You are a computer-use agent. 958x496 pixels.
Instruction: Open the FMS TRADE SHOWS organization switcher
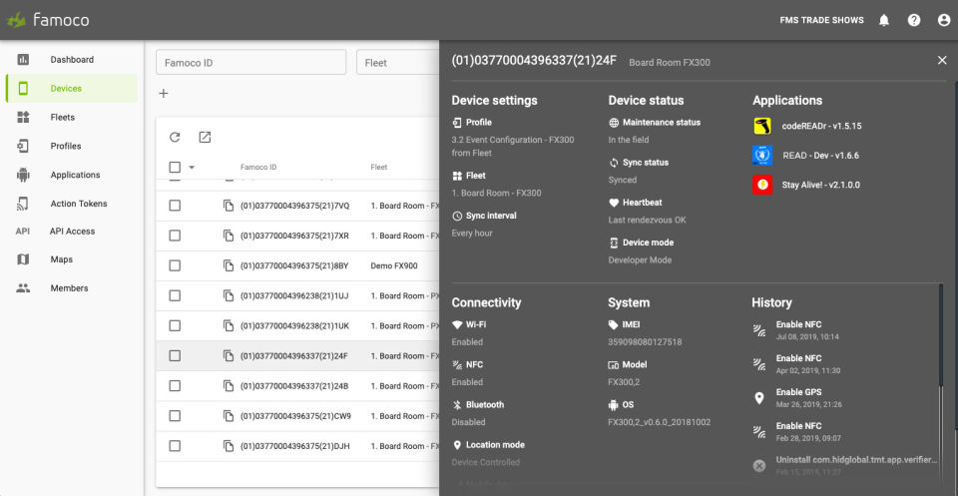821,20
